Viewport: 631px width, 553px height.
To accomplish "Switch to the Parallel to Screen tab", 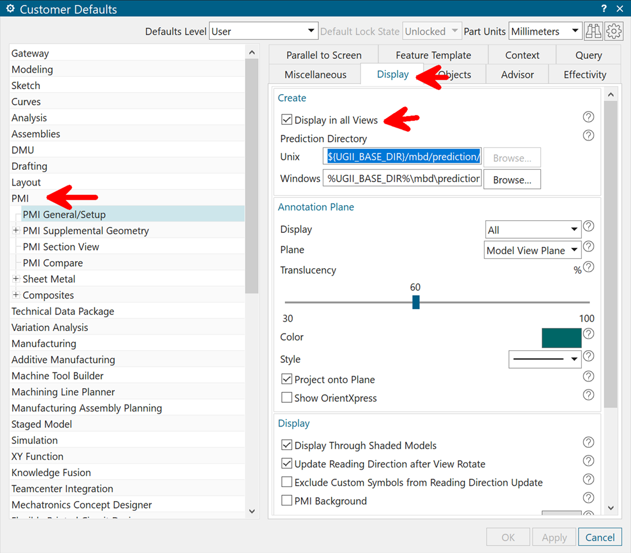I will [324, 55].
